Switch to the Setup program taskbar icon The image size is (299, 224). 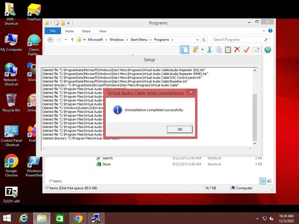coord(96,218)
